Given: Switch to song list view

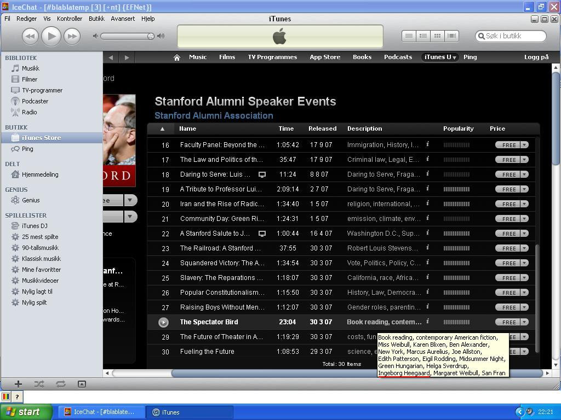Looking at the screenshot, I should click(409, 36).
